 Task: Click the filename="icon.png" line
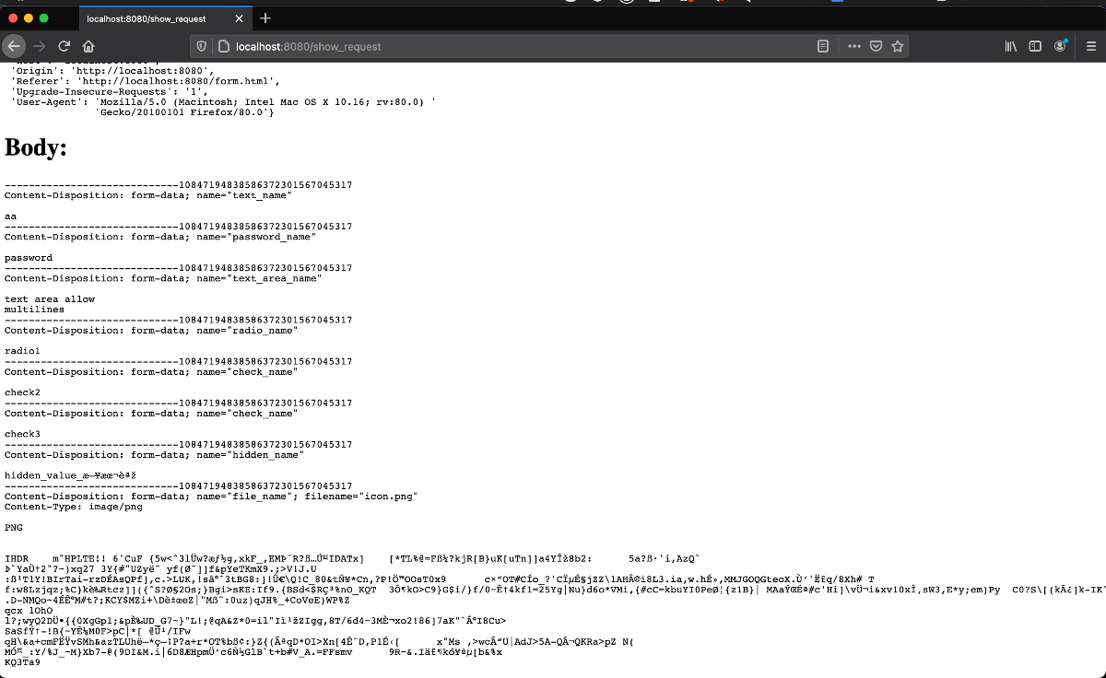coord(211,496)
